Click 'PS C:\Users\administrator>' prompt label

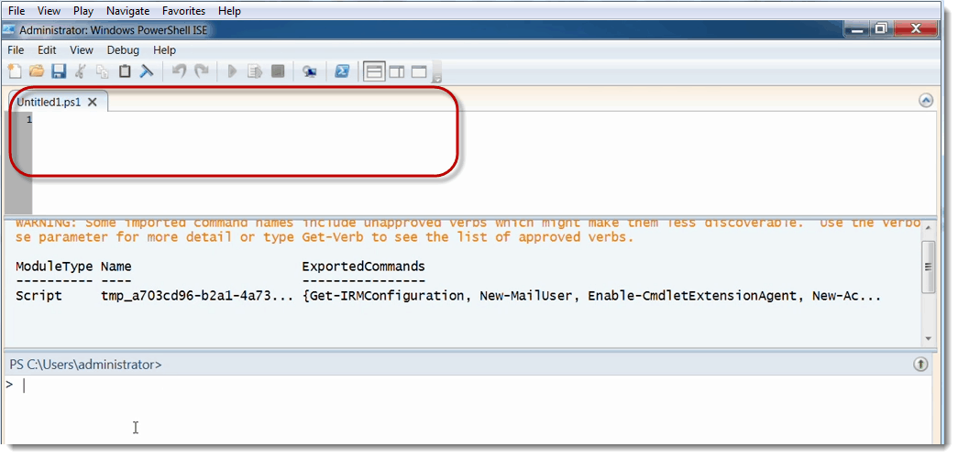[85, 365]
